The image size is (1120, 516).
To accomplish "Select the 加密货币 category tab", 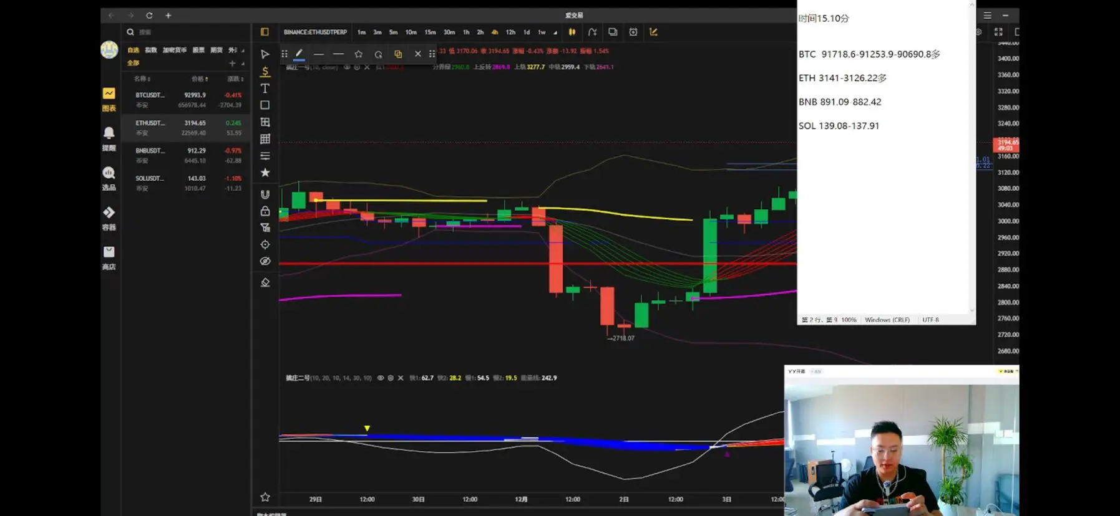I will [x=175, y=50].
